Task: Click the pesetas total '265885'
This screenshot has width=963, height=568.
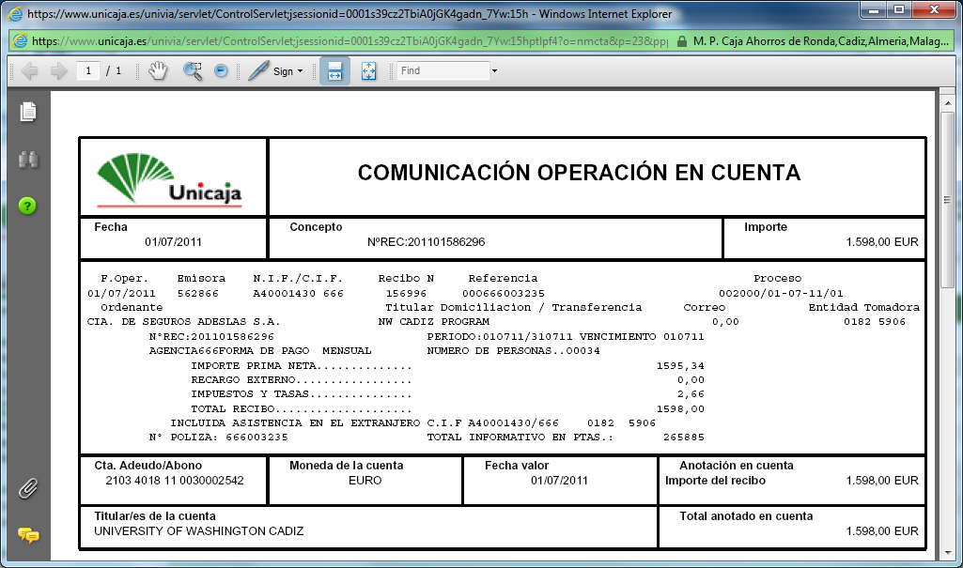Action: (x=684, y=437)
